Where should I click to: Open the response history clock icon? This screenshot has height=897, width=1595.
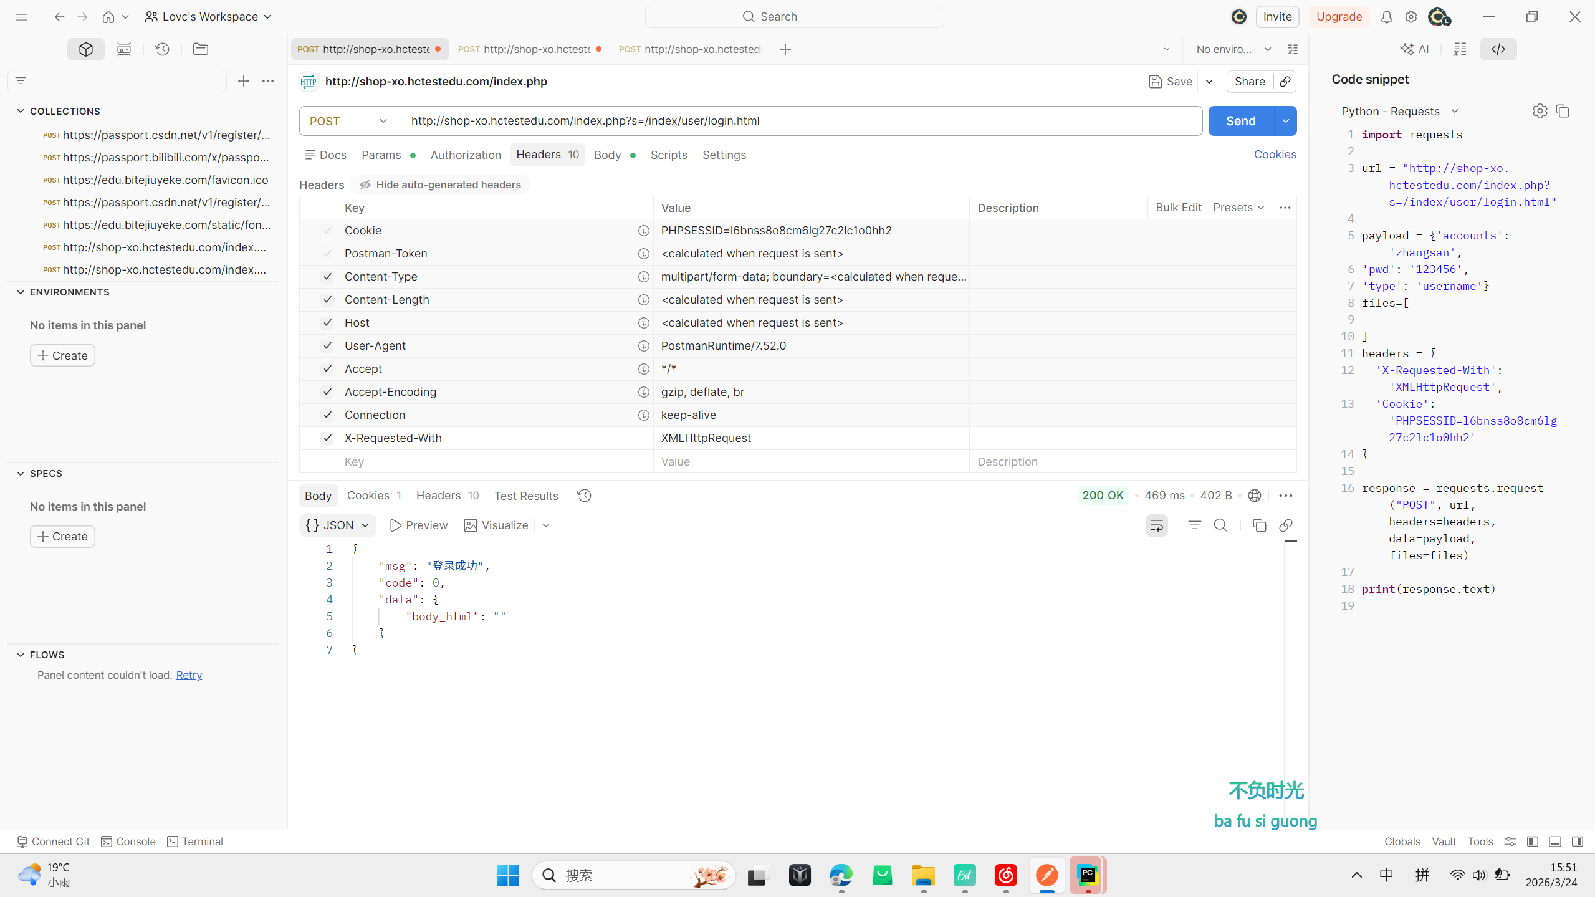584,496
